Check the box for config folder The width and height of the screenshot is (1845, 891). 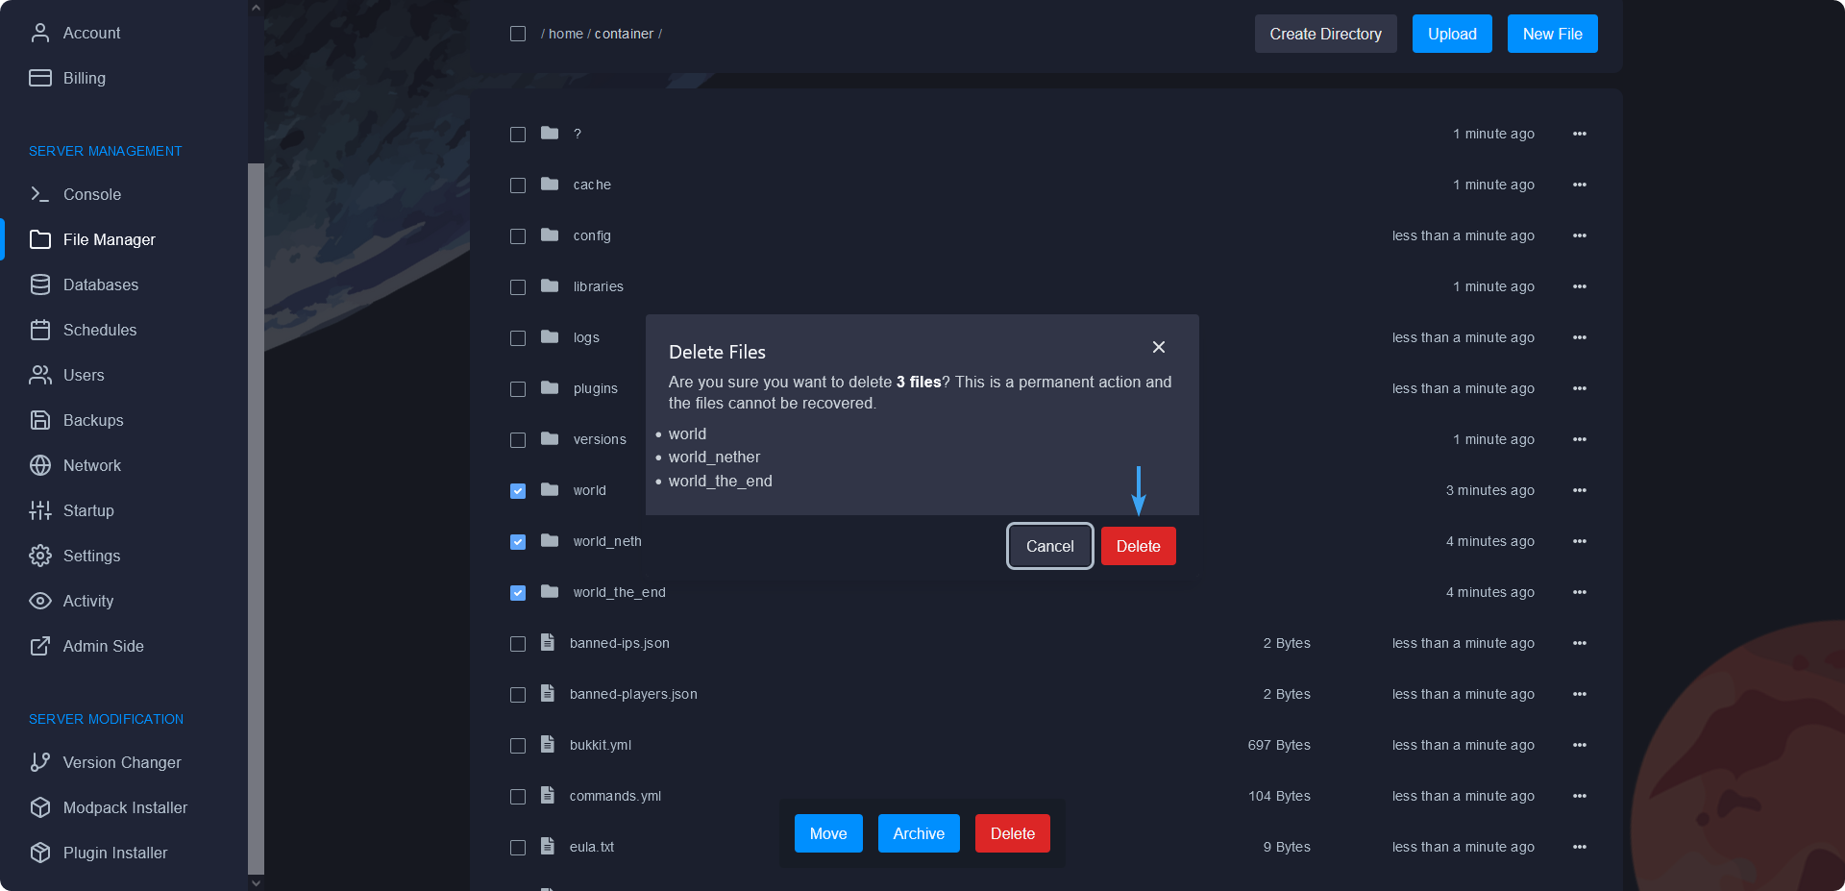coord(518,236)
